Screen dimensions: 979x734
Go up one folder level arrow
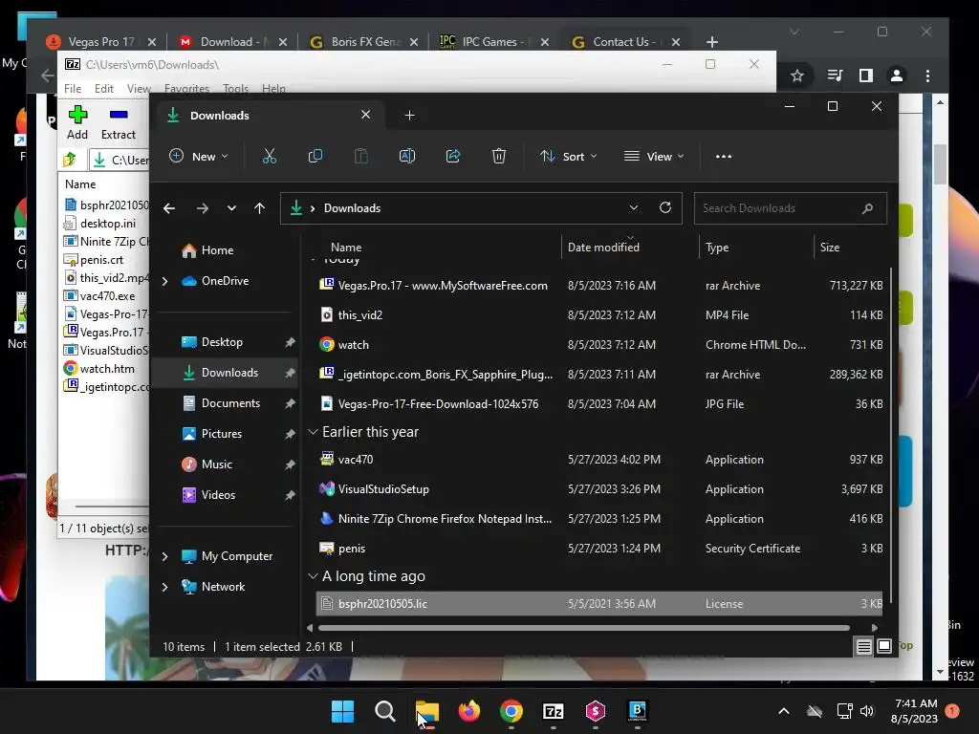coord(260,208)
